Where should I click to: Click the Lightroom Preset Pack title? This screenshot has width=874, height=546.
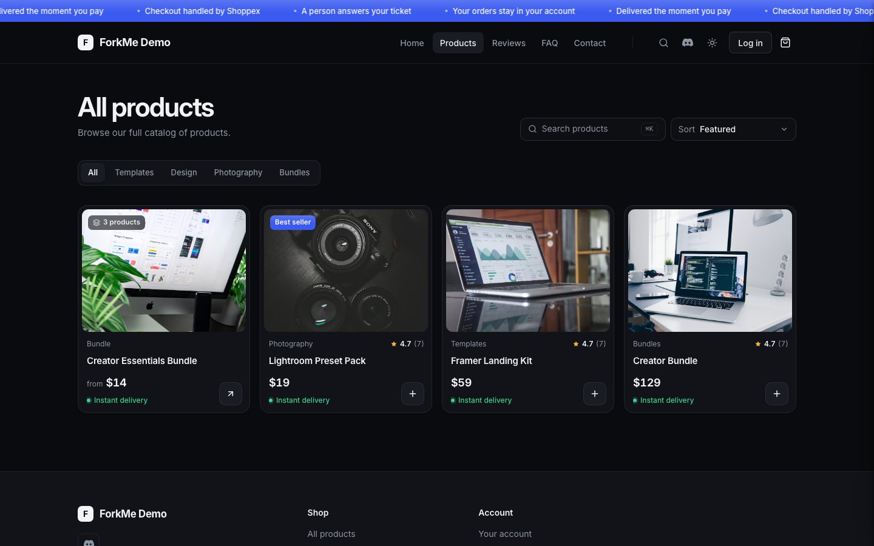coord(317,361)
